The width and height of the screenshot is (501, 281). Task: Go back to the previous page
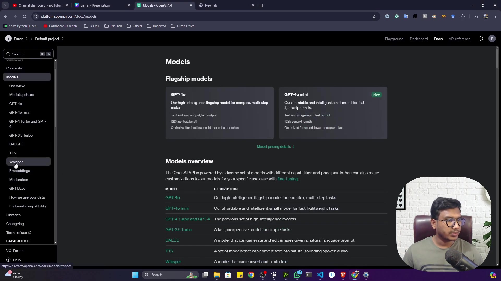pos(6,16)
